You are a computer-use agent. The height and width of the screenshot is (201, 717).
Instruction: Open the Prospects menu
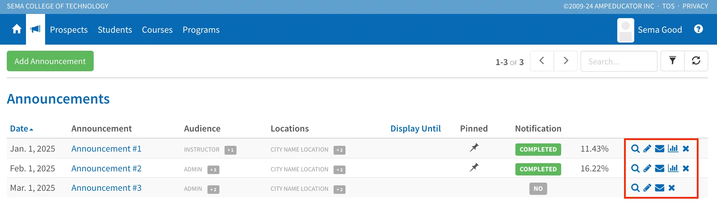(69, 30)
